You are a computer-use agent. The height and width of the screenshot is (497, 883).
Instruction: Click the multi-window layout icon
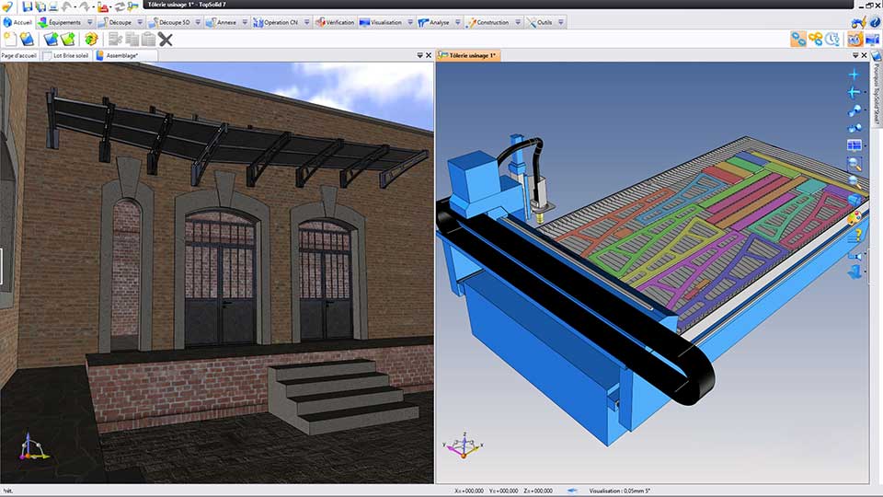[x=853, y=145]
